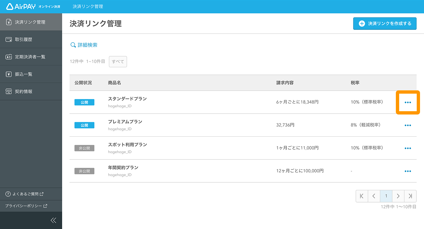
Task: Select page 1 in pagination
Action: tap(386, 196)
